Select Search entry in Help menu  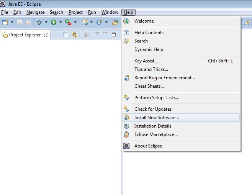181,41
